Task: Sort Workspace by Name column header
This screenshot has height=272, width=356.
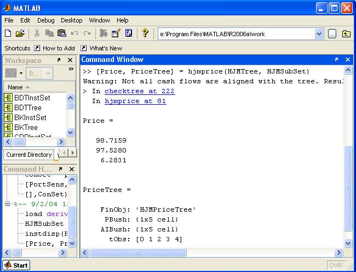Action: [x=35, y=87]
